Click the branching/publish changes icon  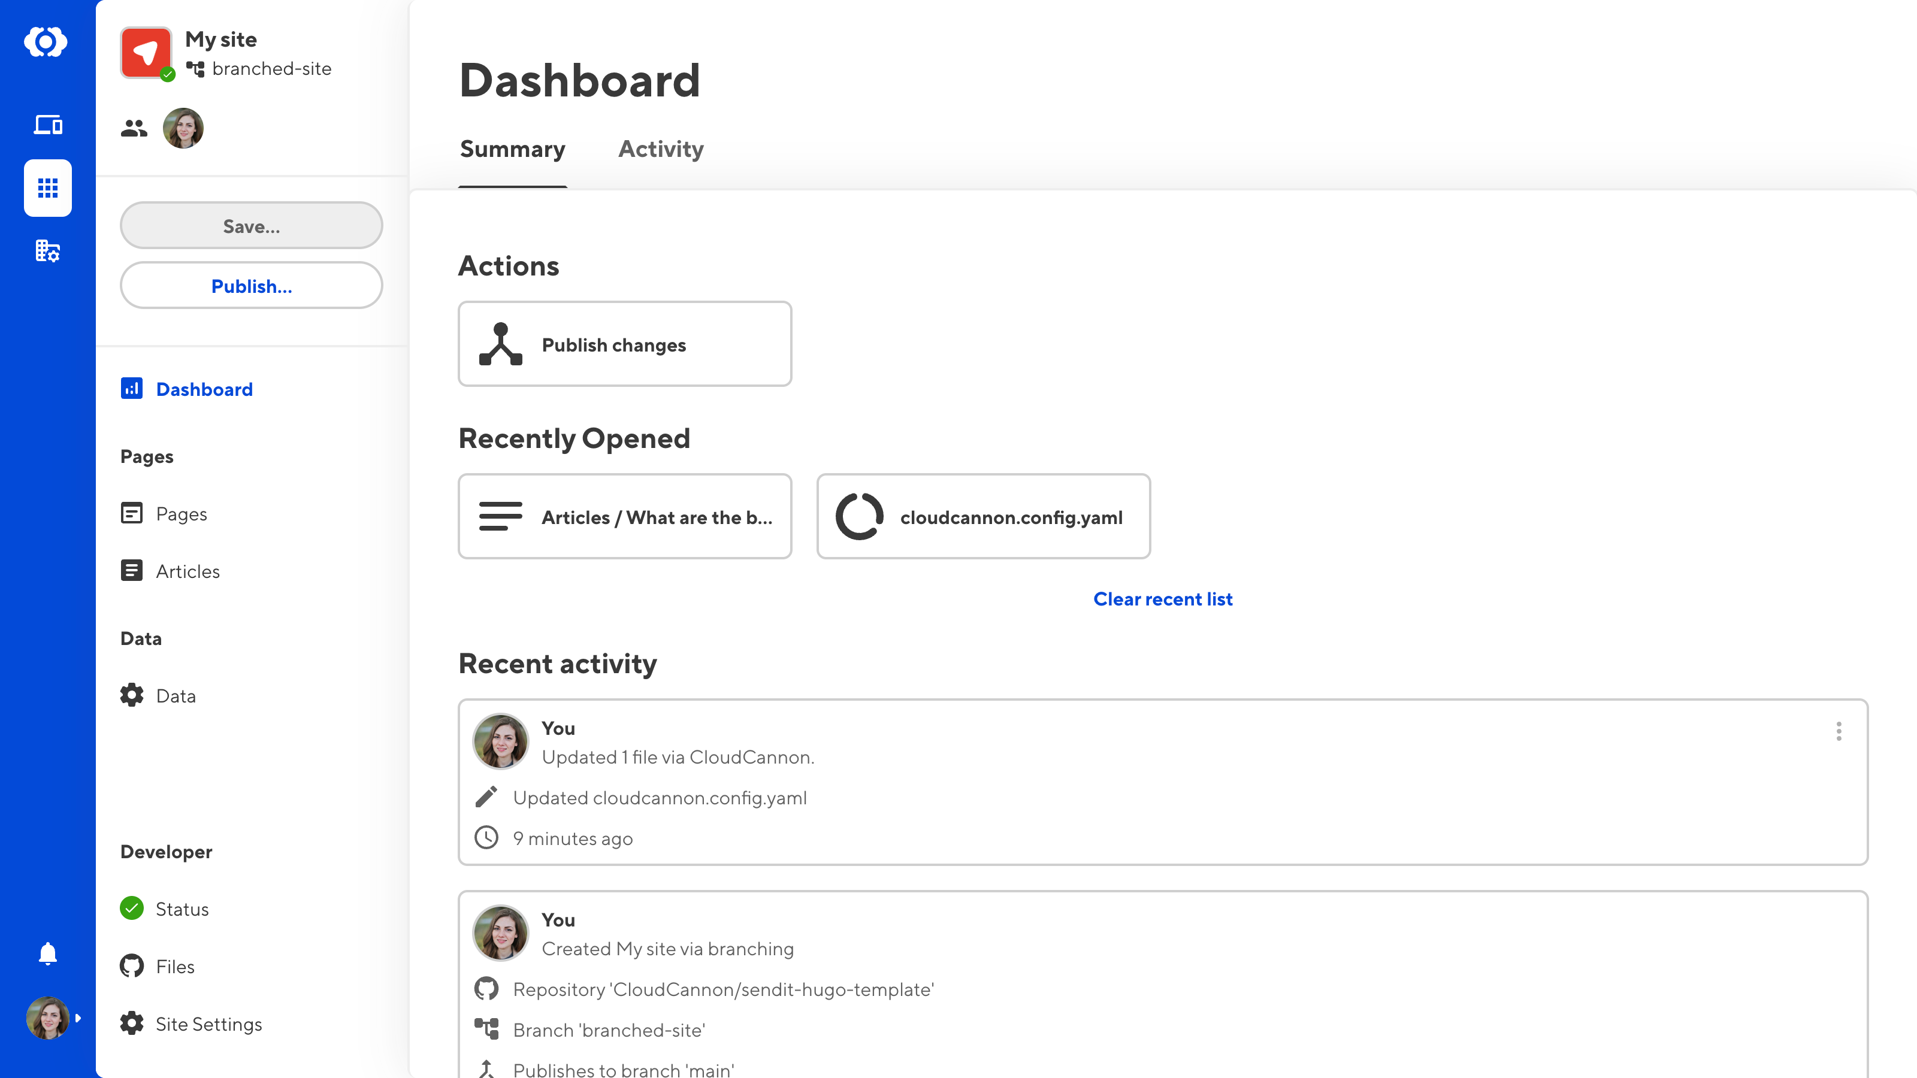tap(500, 344)
